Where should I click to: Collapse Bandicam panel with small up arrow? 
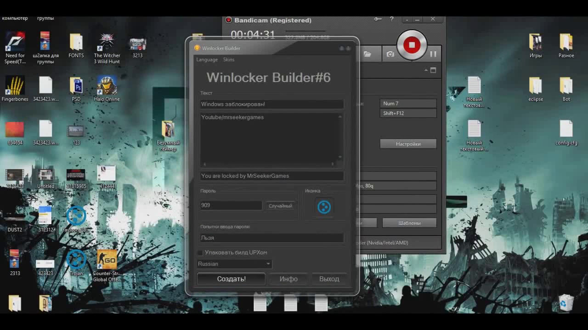(x=426, y=70)
